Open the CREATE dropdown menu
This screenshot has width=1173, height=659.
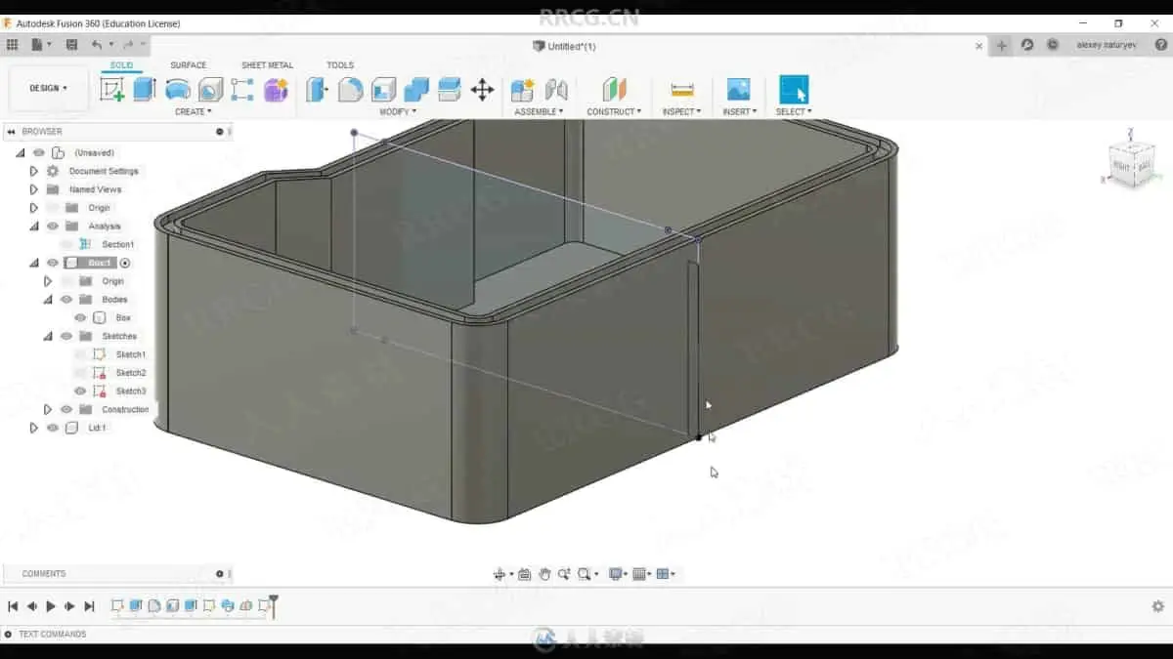tap(194, 112)
